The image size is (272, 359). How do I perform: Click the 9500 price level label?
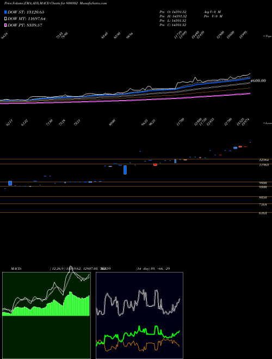coord(263,183)
